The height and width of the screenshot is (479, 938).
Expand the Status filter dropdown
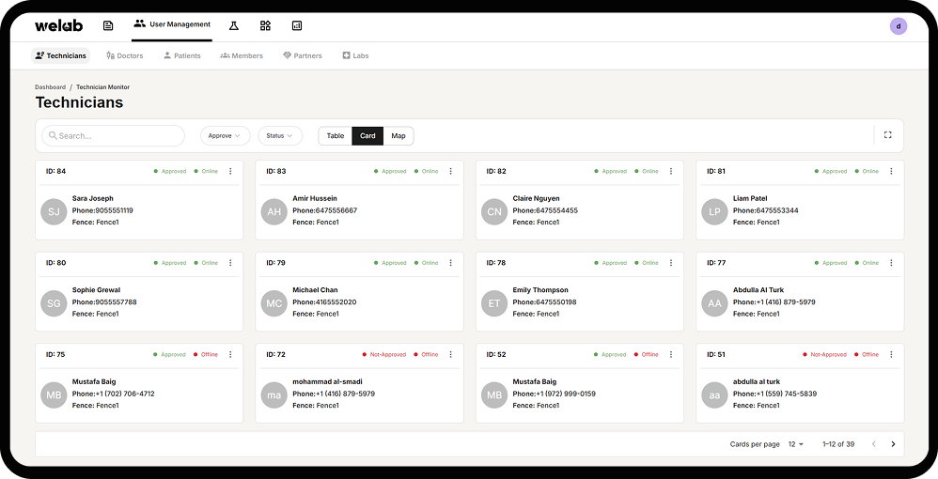point(280,136)
